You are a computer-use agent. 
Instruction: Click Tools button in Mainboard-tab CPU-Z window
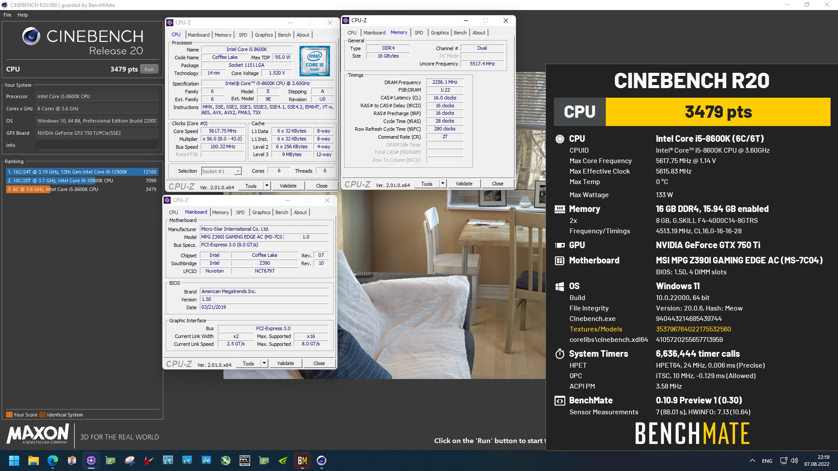coord(248,363)
